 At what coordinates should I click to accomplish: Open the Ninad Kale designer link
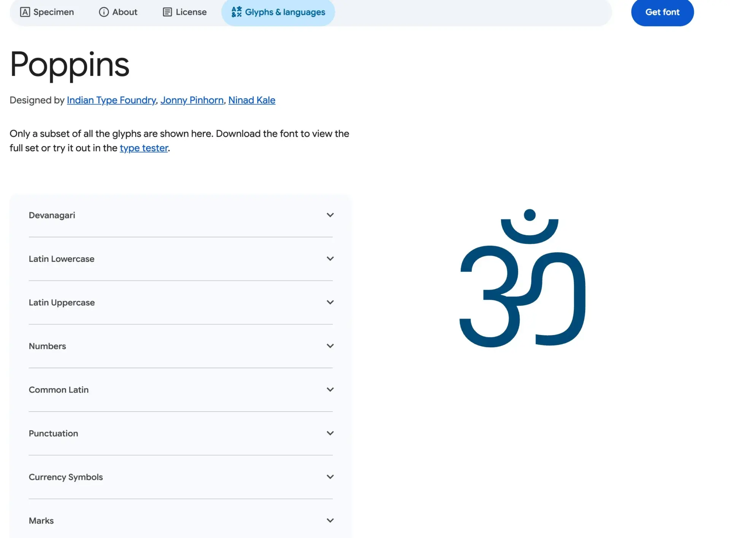pyautogui.click(x=252, y=100)
